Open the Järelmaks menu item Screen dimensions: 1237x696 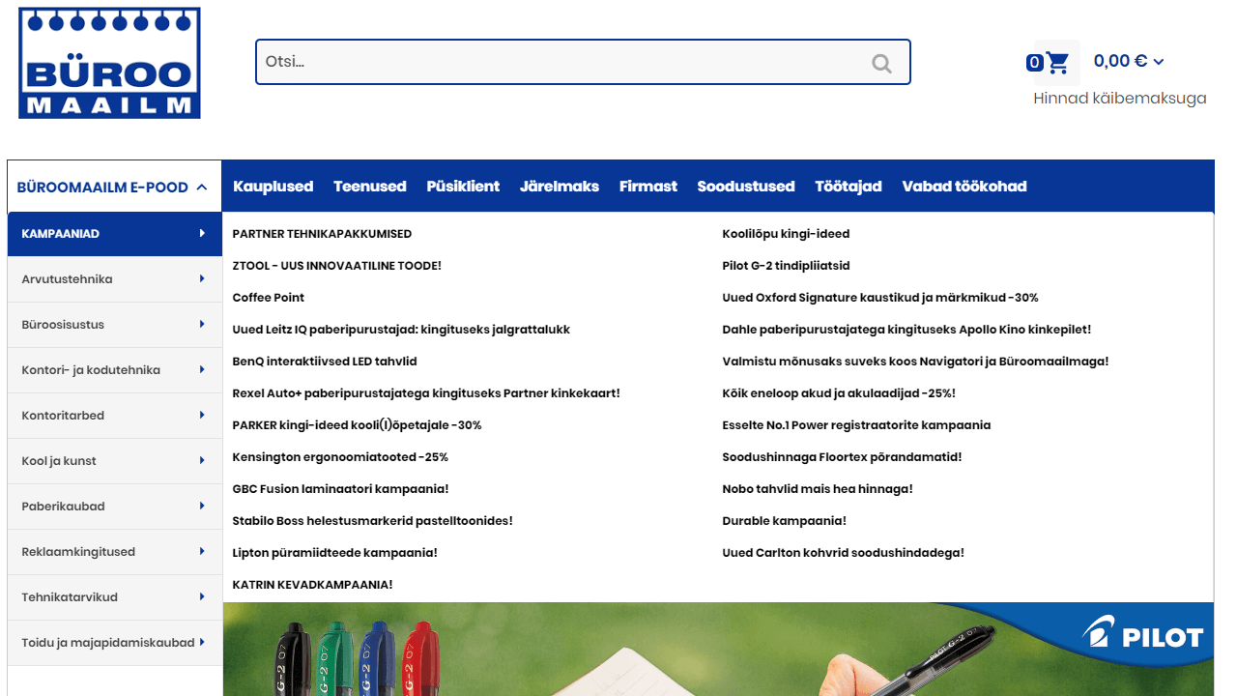click(x=560, y=187)
